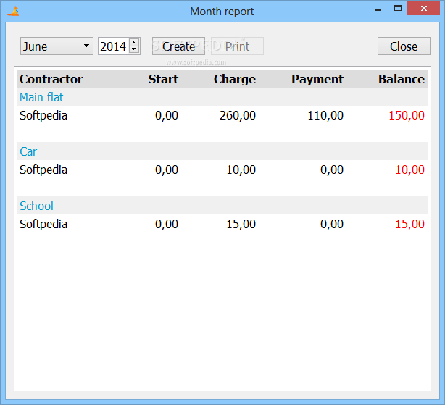This screenshot has height=405, width=445.
Task: Click the 0,00 start value in the School row
Action: pyautogui.click(x=167, y=225)
